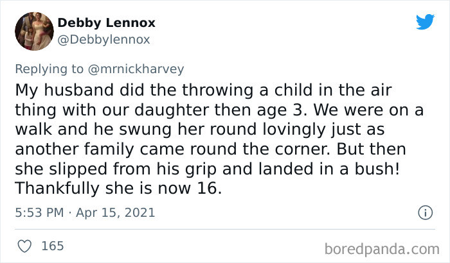The width and height of the screenshot is (450, 263).
Task: Click the "Replying to" label
Action: point(49,69)
